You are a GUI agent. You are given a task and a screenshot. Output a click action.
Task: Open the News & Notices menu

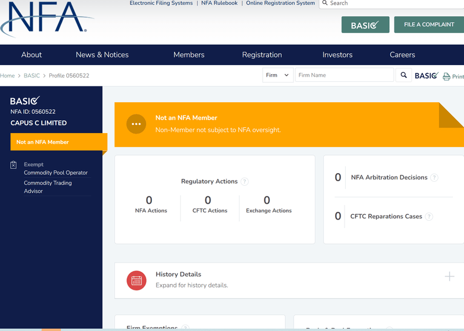[x=102, y=55]
